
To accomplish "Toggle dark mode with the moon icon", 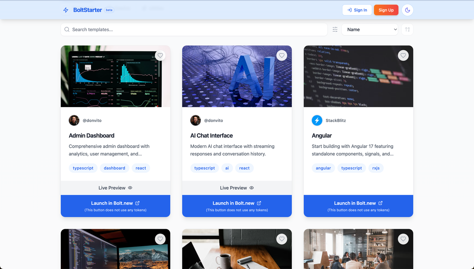I will coord(407,10).
